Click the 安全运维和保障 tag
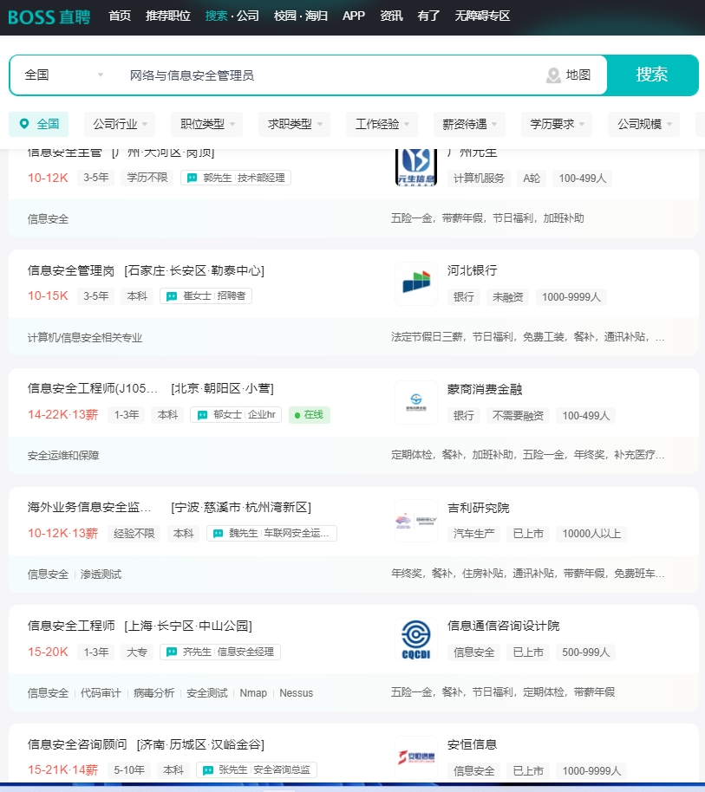Viewport: 705px width, 792px height. coord(63,456)
